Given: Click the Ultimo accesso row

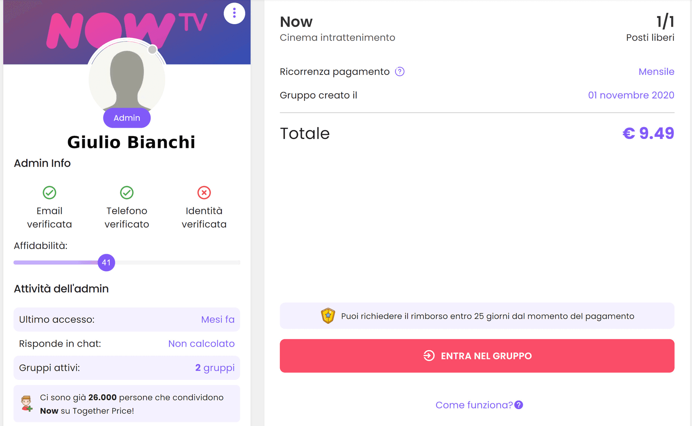Looking at the screenshot, I should tap(127, 319).
